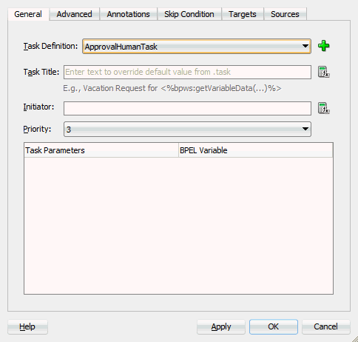Dismiss dialog with Cancel button
Image resolution: width=358 pixels, height=342 pixels.
pos(325,326)
